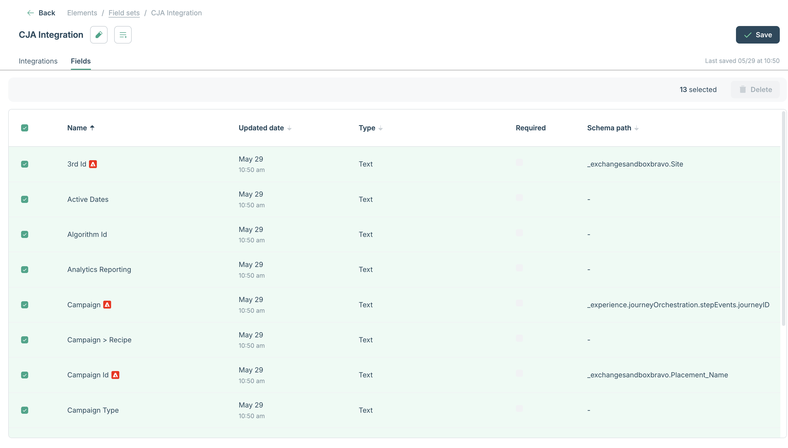Deselect the Campaign row checkbox
The height and width of the screenshot is (448, 788).
tap(25, 305)
